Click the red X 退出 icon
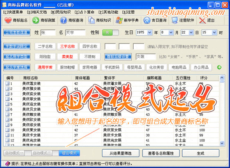This screenshot has height=168, width=230. point(202,20)
